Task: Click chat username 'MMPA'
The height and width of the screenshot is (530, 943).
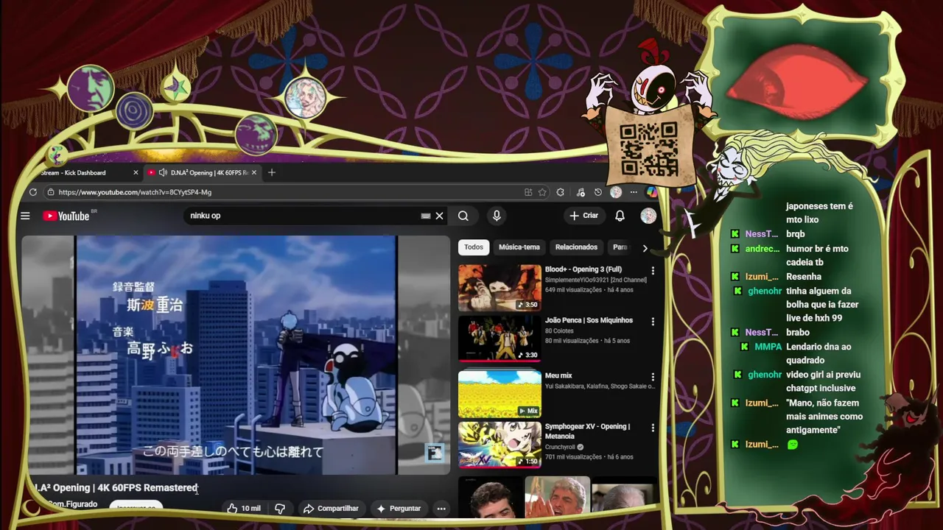Action: (768, 347)
